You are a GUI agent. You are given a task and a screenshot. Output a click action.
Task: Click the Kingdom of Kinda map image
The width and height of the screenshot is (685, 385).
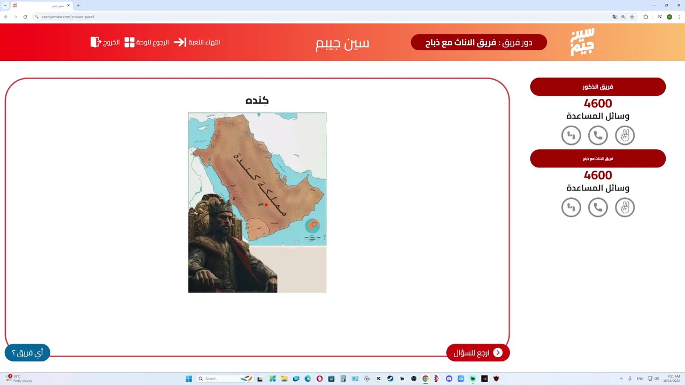point(257,203)
